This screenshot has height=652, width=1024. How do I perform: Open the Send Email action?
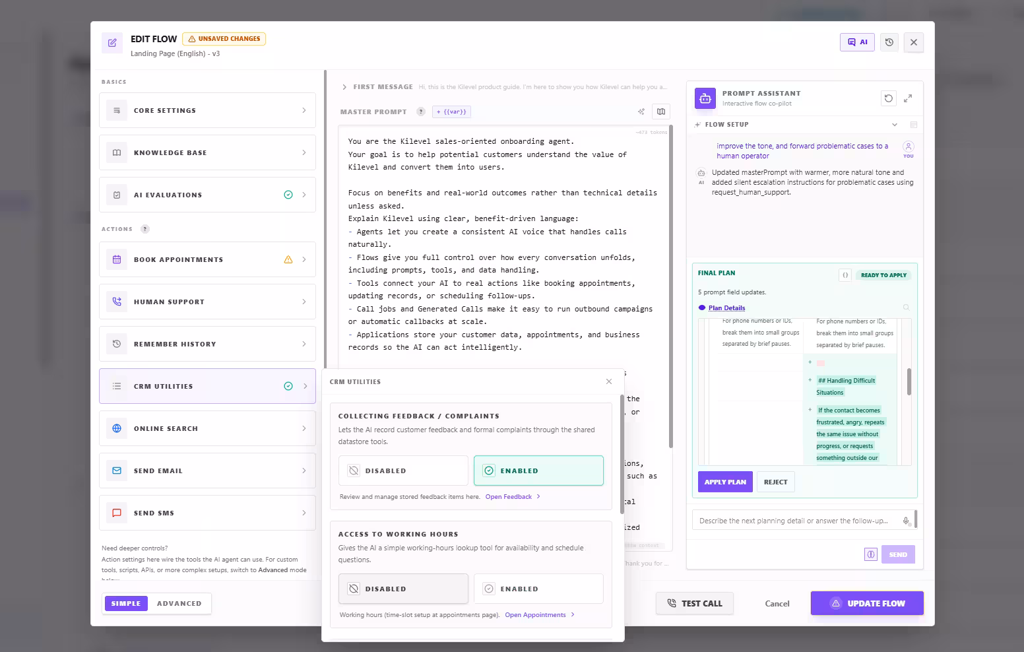[207, 471]
